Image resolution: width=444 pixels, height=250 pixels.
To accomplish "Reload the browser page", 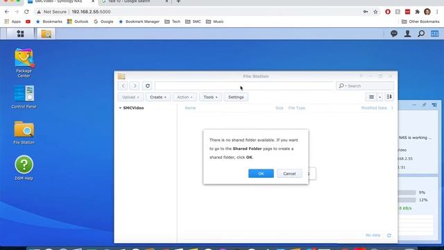I will 26,12.
